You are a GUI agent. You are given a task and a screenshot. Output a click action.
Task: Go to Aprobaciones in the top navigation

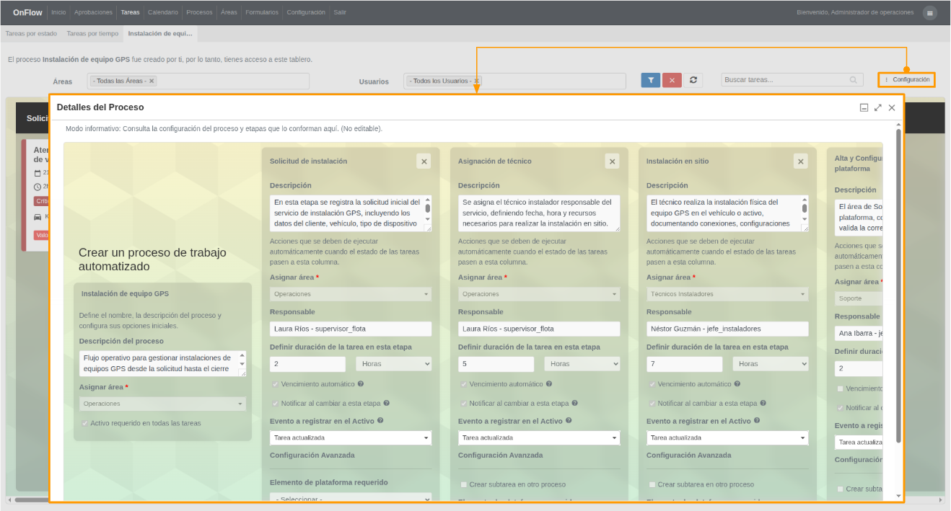tap(94, 12)
